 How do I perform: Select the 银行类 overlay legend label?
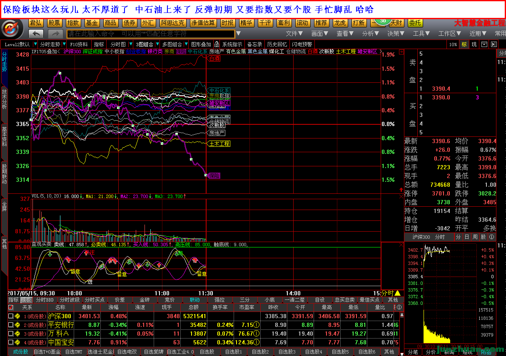(155, 52)
